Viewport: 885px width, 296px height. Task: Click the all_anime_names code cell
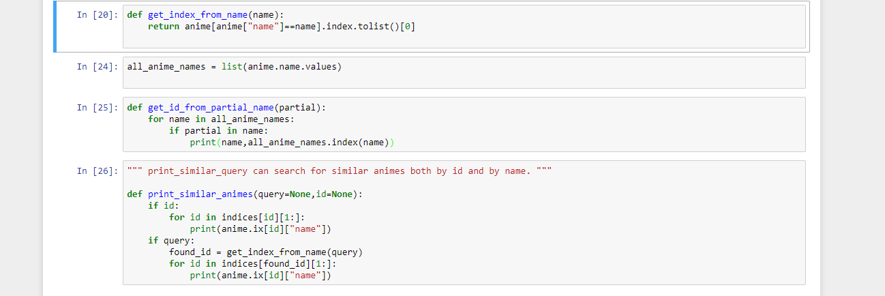tap(464, 72)
